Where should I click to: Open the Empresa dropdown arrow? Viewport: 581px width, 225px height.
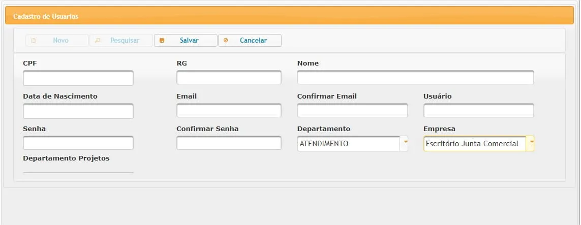(531, 143)
